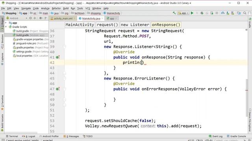252x141 pixels.
Task: Open the Device File Explorer side tab
Action: (250, 120)
